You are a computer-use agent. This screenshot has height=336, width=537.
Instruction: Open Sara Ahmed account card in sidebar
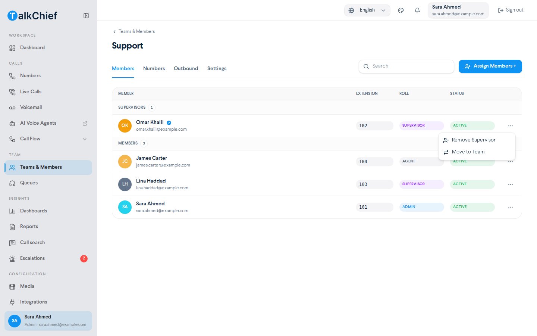pyautogui.click(x=48, y=321)
